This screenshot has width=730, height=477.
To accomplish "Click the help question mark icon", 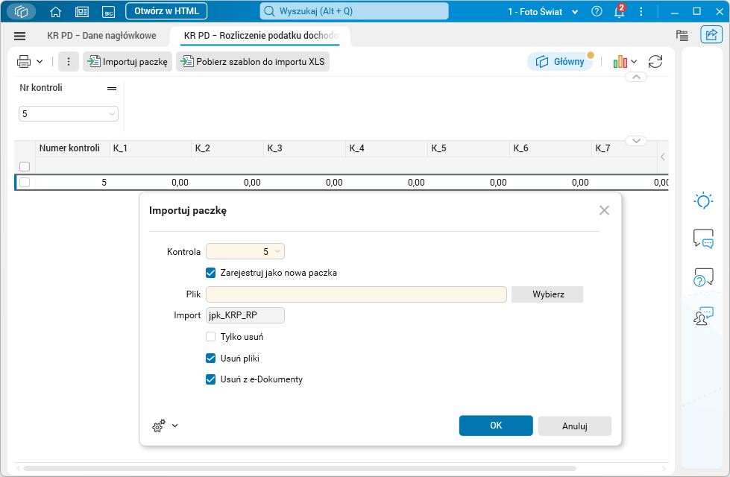I will pyautogui.click(x=597, y=12).
